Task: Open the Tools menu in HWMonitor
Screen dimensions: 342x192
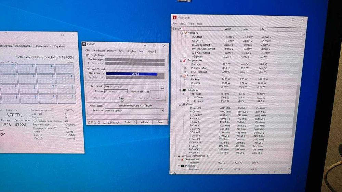Action: tap(191, 24)
